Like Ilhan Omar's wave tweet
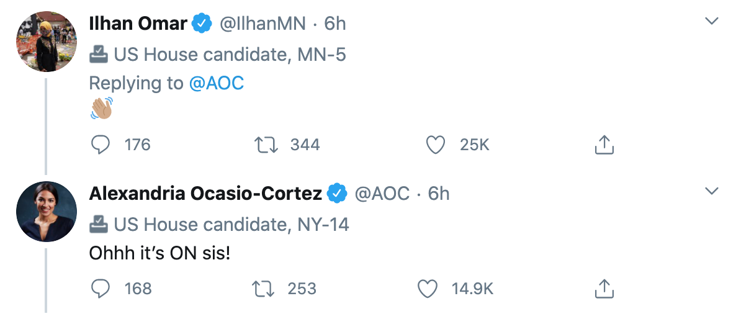The height and width of the screenshot is (319, 736). click(x=436, y=145)
